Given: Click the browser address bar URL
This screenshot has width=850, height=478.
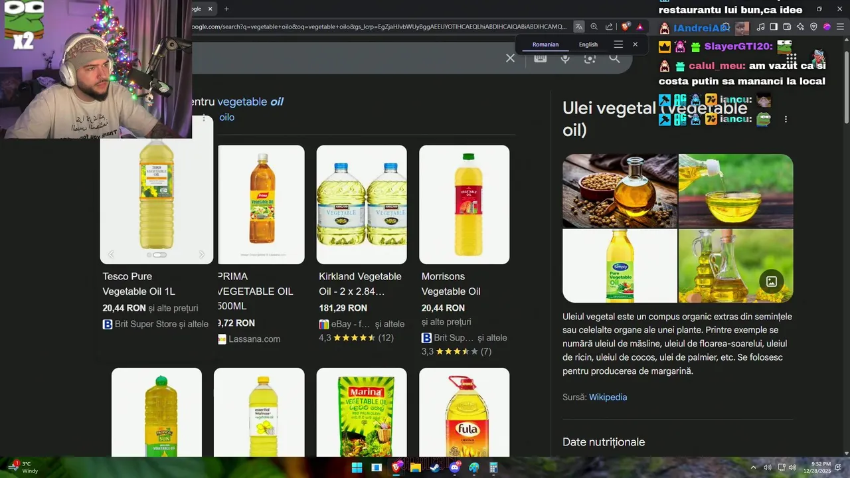Looking at the screenshot, I should click(379, 27).
